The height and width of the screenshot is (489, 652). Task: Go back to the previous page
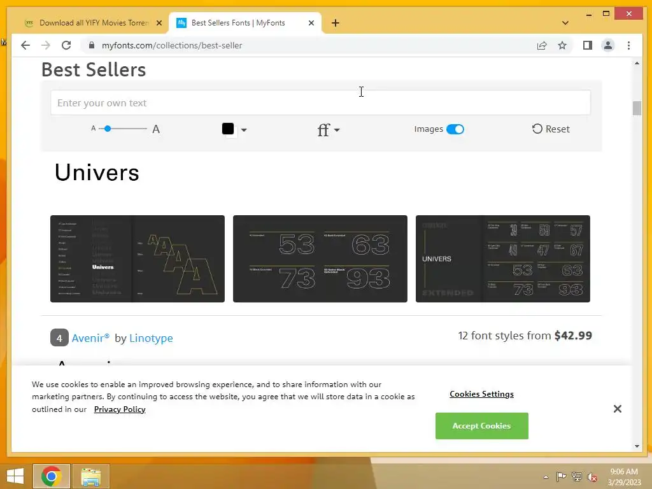(x=25, y=45)
